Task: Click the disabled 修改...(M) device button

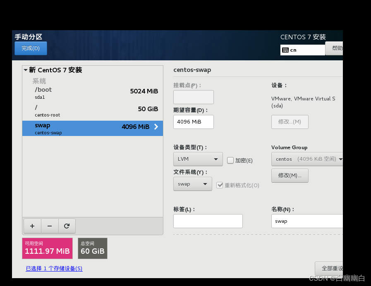Action: [x=290, y=122]
